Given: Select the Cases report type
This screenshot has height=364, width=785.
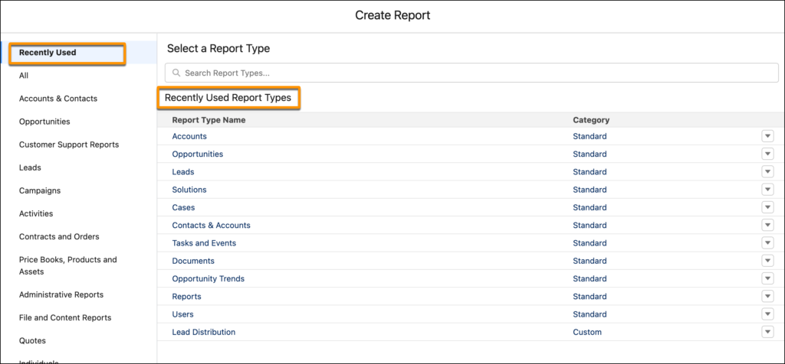Looking at the screenshot, I should coord(183,207).
